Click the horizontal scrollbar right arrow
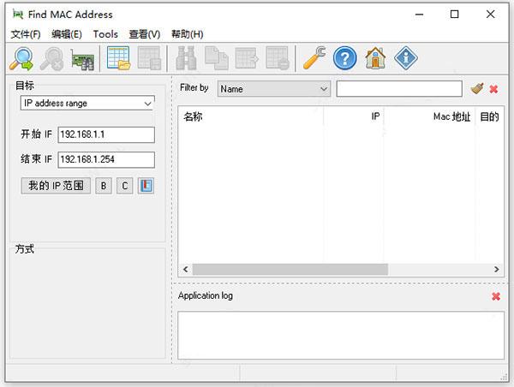 point(497,270)
